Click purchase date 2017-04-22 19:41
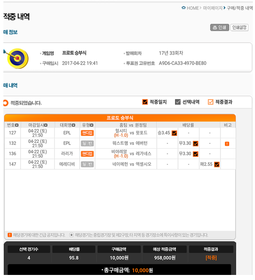 [80, 63]
